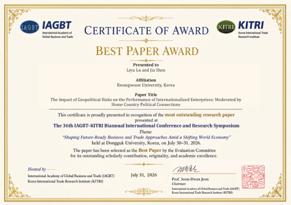Click the 'presented at' line
This screenshot has width=291, height=205.
146,120
